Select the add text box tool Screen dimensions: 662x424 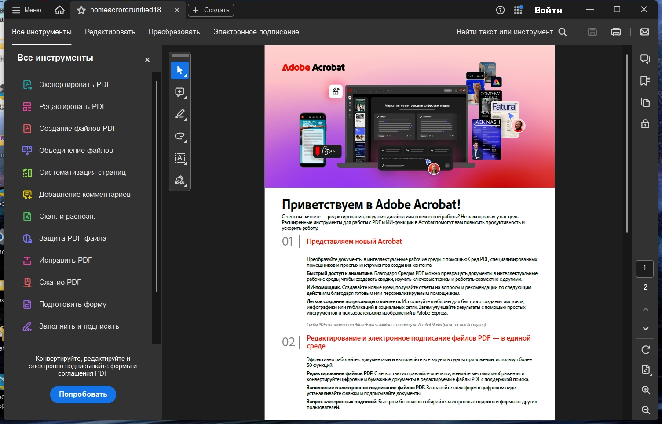[180, 158]
